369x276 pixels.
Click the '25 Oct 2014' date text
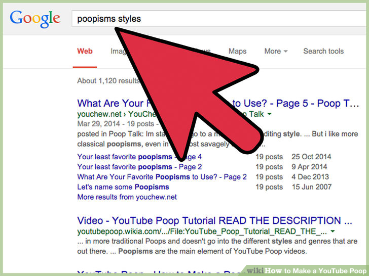[311, 157]
